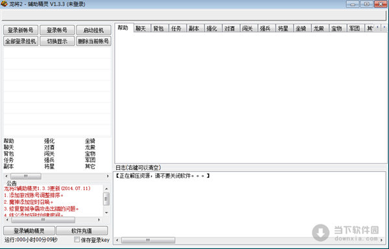Click 强兵 in the left list
The image size is (389, 249).
click(x=49, y=160)
